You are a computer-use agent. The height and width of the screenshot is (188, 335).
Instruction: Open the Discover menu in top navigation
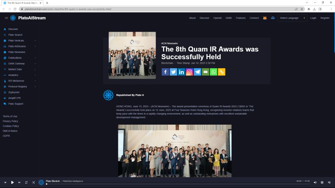coord(204,18)
